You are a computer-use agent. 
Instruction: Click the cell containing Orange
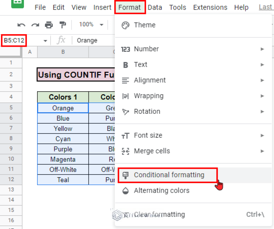(63, 108)
